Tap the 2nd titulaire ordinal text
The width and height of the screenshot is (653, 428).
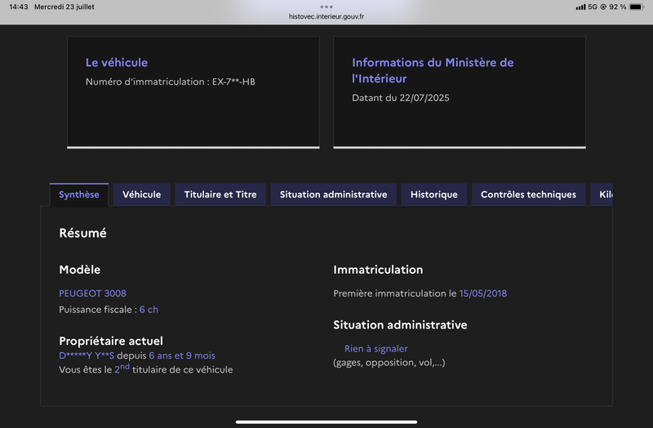122,368
